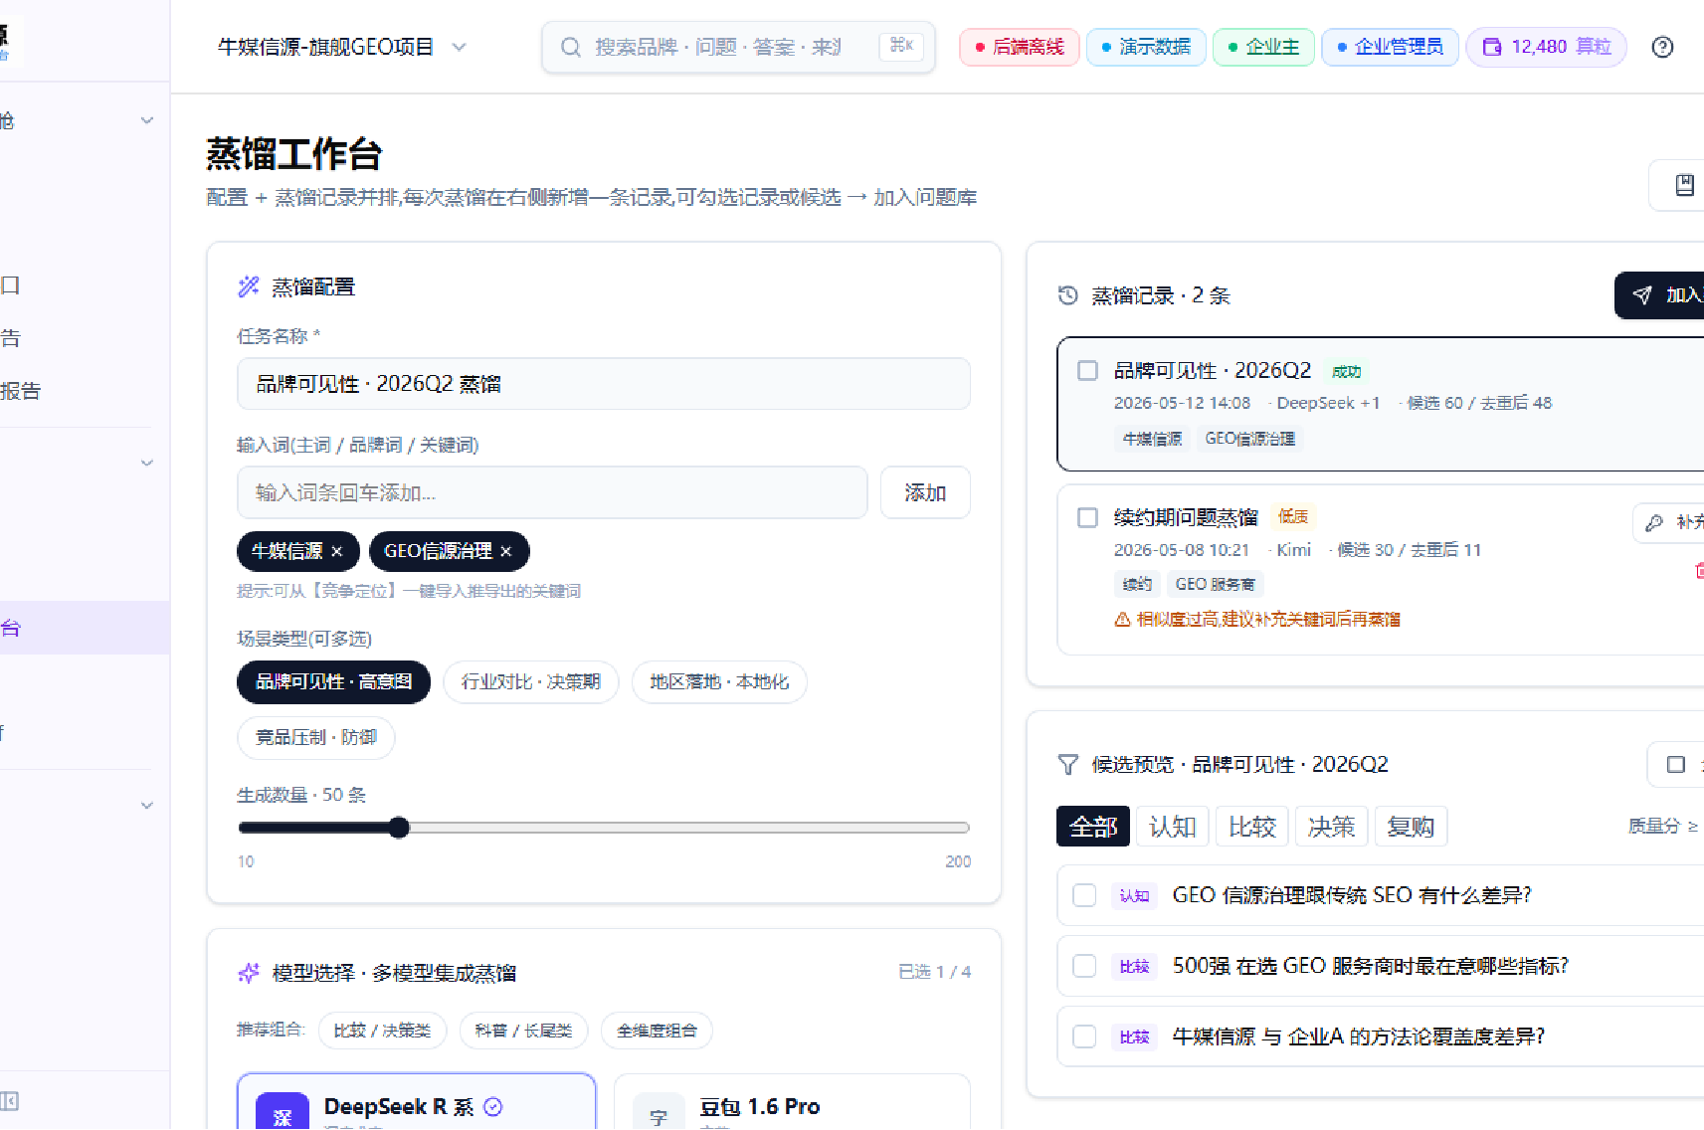The height and width of the screenshot is (1130, 1704).
Task: Choose the 科普 / 长尾类 recommended combo
Action: pos(524,1031)
